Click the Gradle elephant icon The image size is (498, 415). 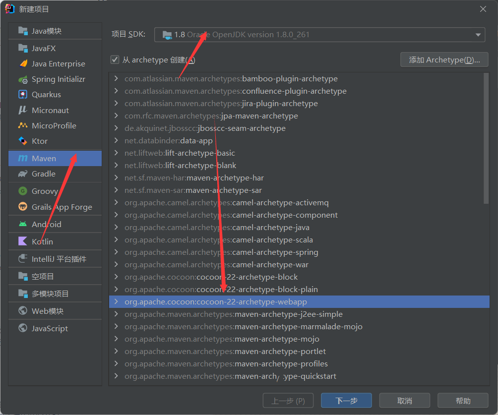click(23, 174)
